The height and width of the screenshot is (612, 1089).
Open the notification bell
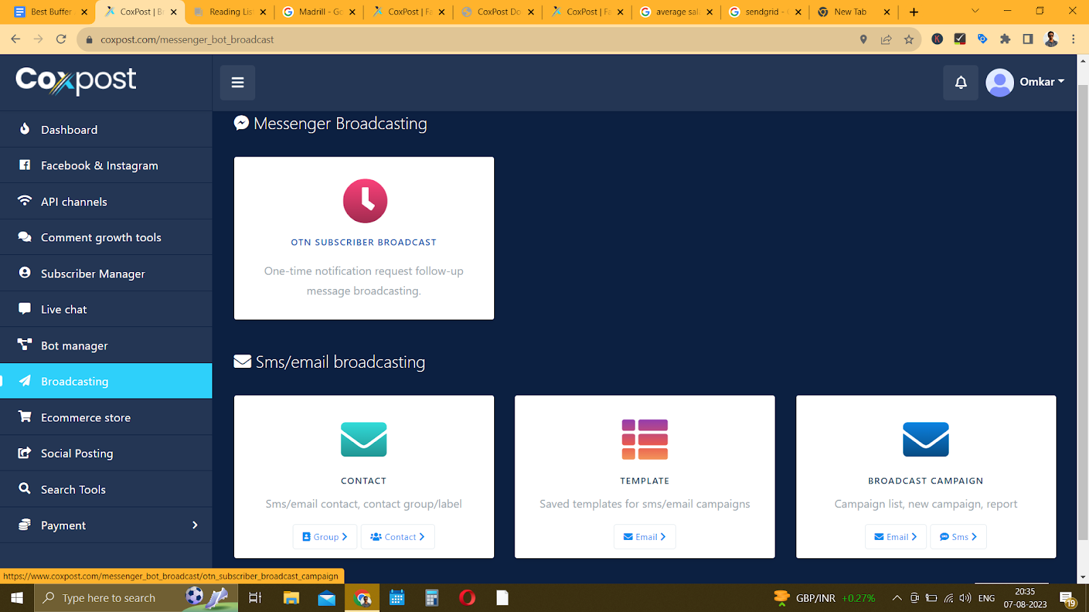pyautogui.click(x=960, y=82)
